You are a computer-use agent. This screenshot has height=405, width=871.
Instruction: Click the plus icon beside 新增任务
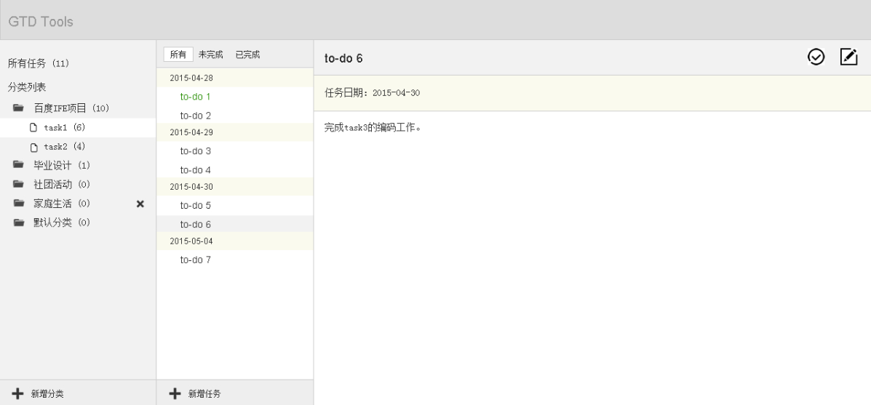coord(175,393)
